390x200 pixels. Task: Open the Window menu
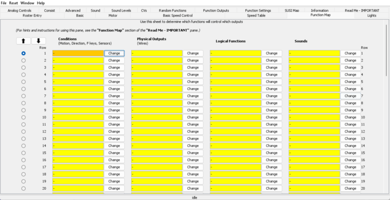[27, 3]
